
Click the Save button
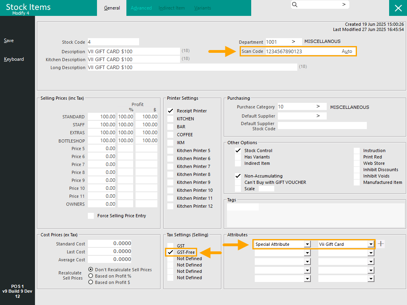(9, 41)
